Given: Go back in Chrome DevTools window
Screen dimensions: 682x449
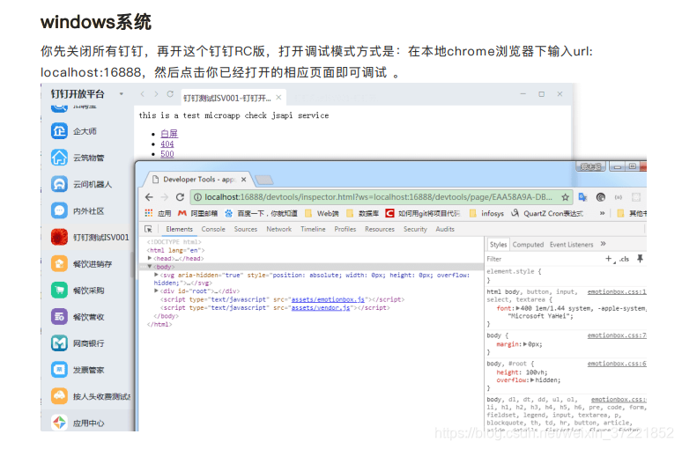Looking at the screenshot, I should 149,197.
